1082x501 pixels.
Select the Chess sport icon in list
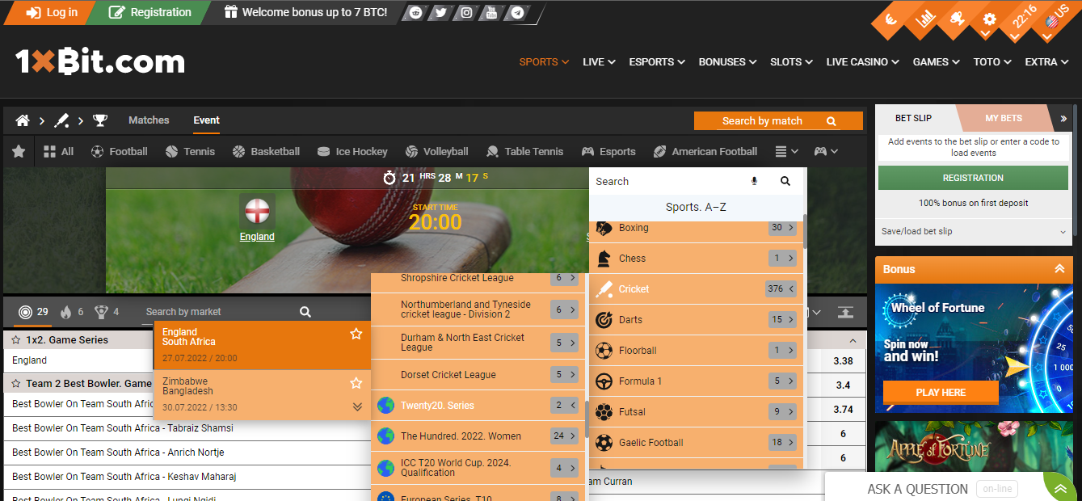point(603,259)
